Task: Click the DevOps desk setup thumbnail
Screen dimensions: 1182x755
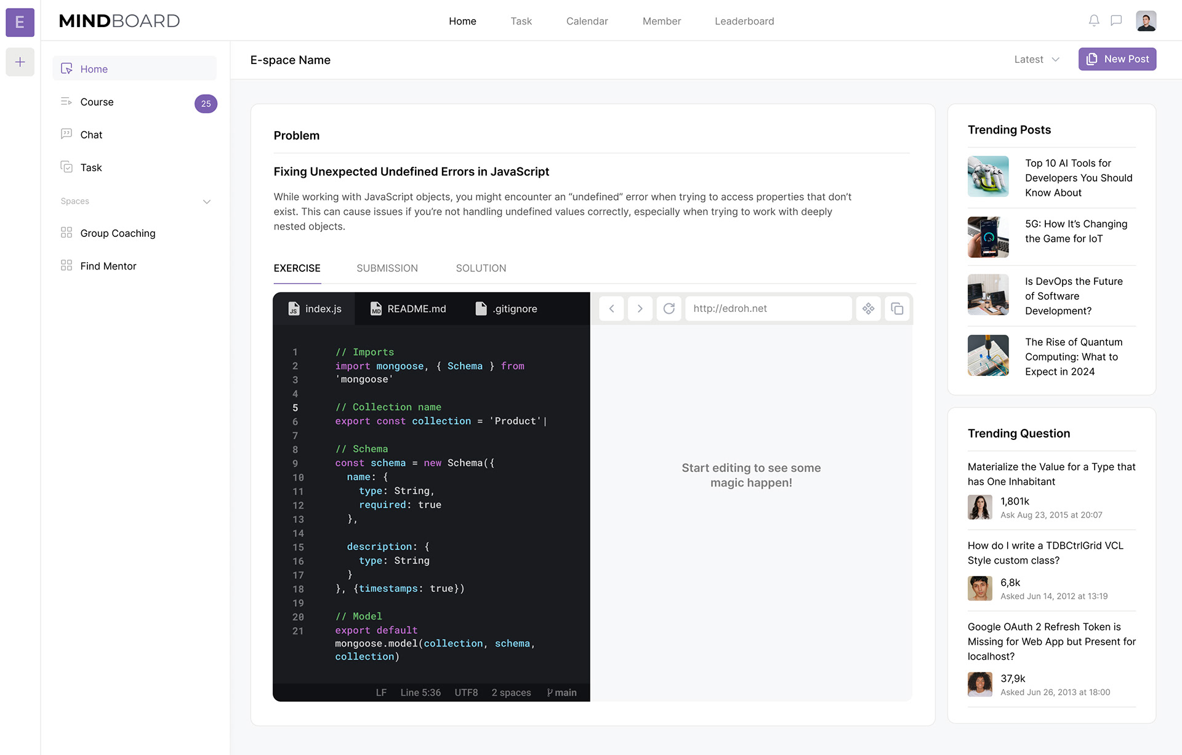Action: pos(988,295)
